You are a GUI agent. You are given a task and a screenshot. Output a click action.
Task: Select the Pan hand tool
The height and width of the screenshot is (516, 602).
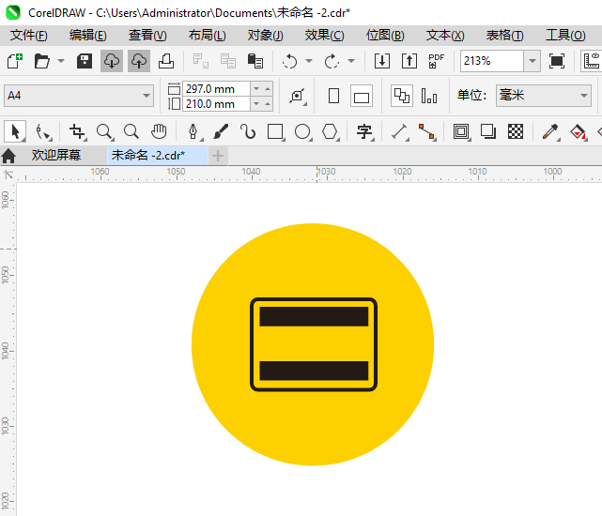(x=159, y=132)
